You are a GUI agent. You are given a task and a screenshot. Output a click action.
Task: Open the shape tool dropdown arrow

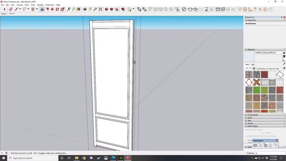pyautogui.click(x=37, y=9)
